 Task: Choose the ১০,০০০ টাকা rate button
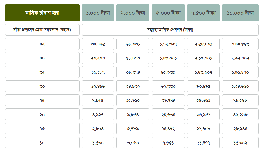pos(240,13)
